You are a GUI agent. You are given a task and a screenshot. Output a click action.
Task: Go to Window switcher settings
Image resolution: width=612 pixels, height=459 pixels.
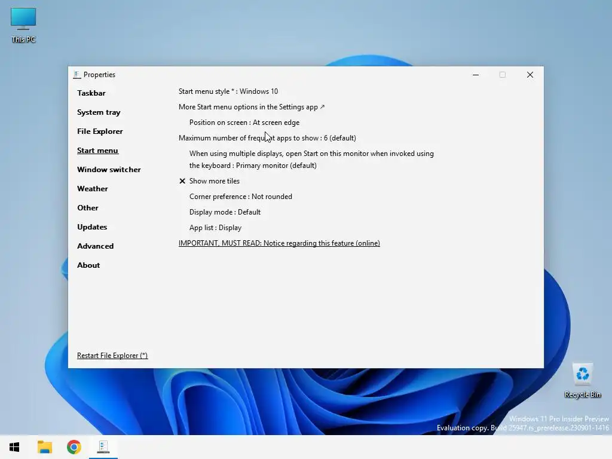coord(109,169)
